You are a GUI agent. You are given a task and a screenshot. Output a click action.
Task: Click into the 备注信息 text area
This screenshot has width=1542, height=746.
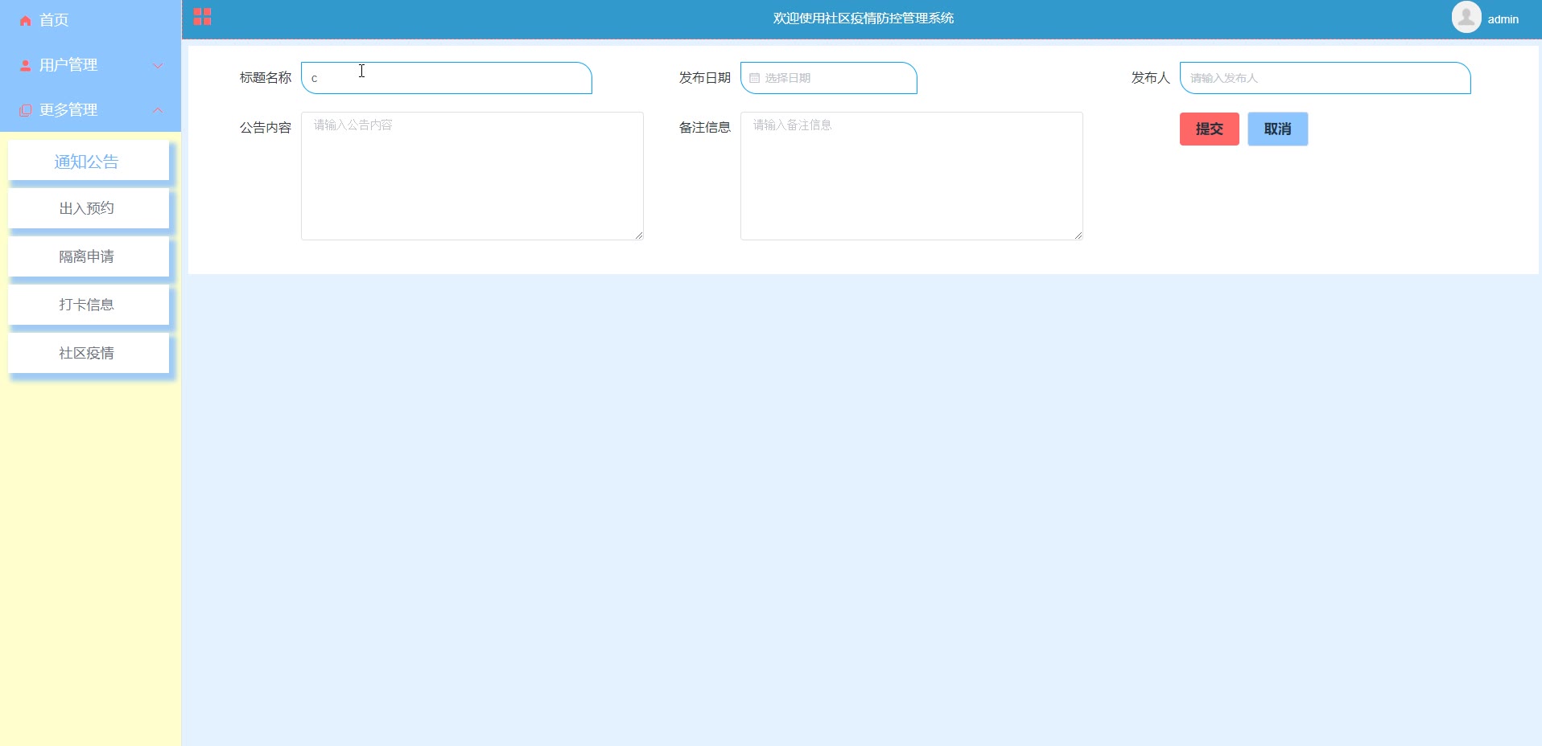[912, 176]
